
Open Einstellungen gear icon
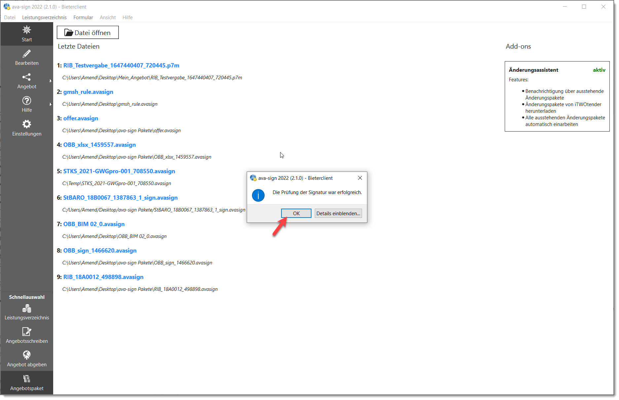tap(27, 124)
